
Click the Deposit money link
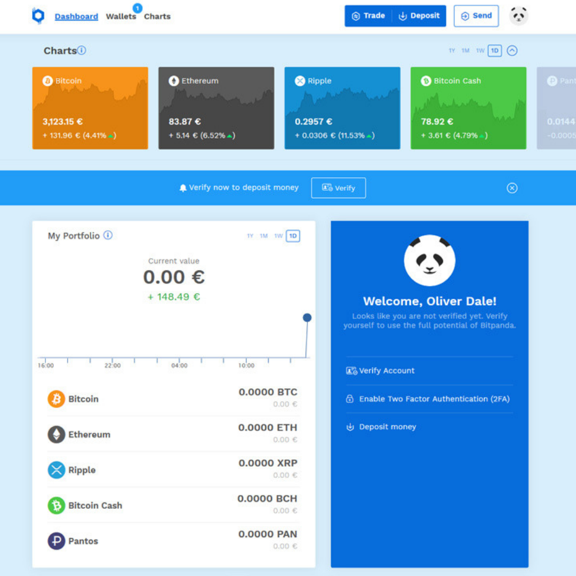pos(388,427)
